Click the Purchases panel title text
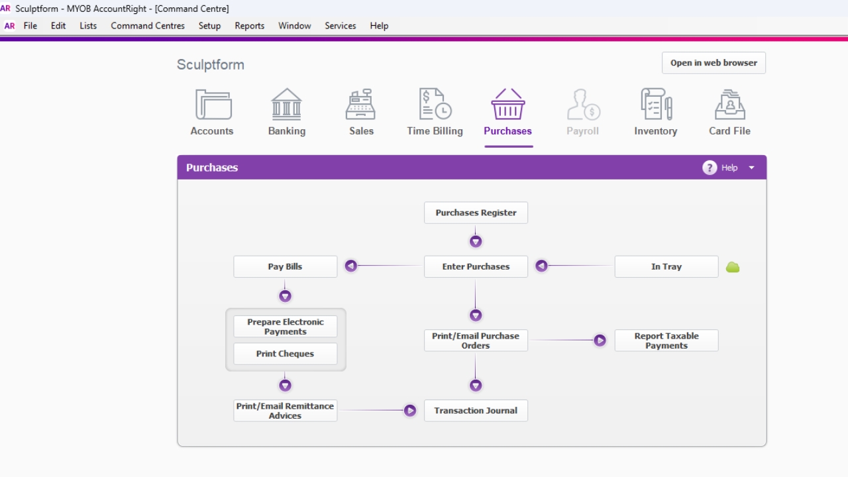 click(212, 168)
